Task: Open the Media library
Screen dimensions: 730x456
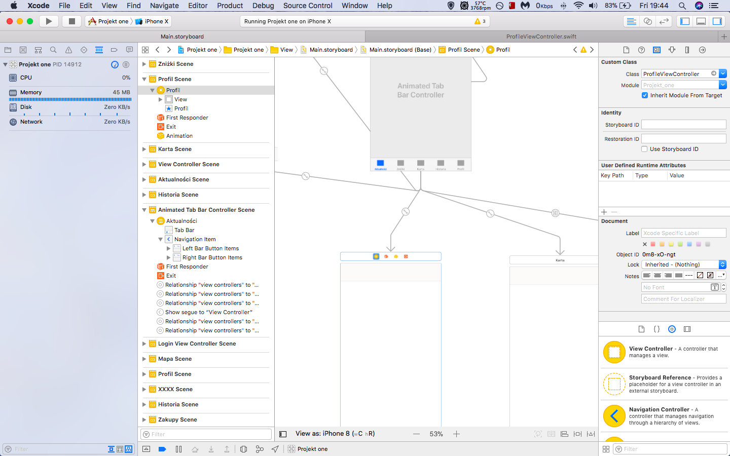Action: coord(687,329)
